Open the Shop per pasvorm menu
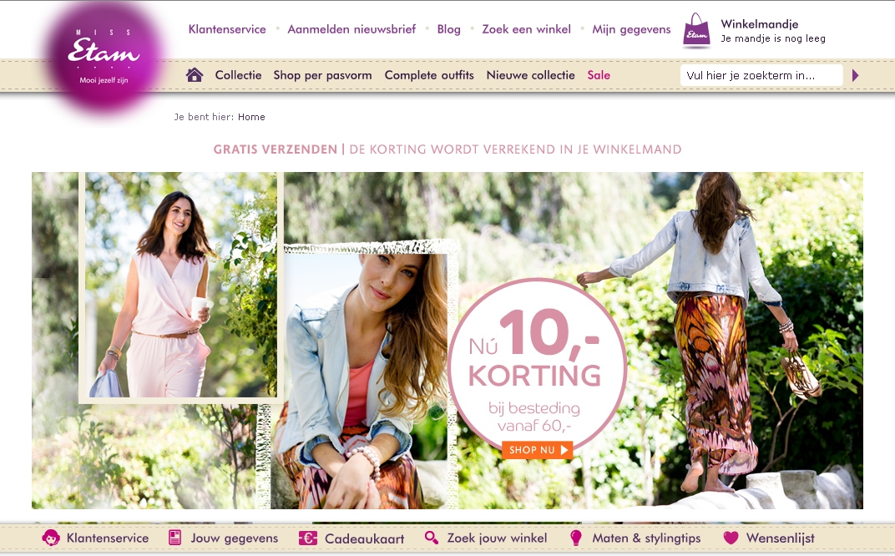This screenshot has height=556, width=895. [x=322, y=75]
